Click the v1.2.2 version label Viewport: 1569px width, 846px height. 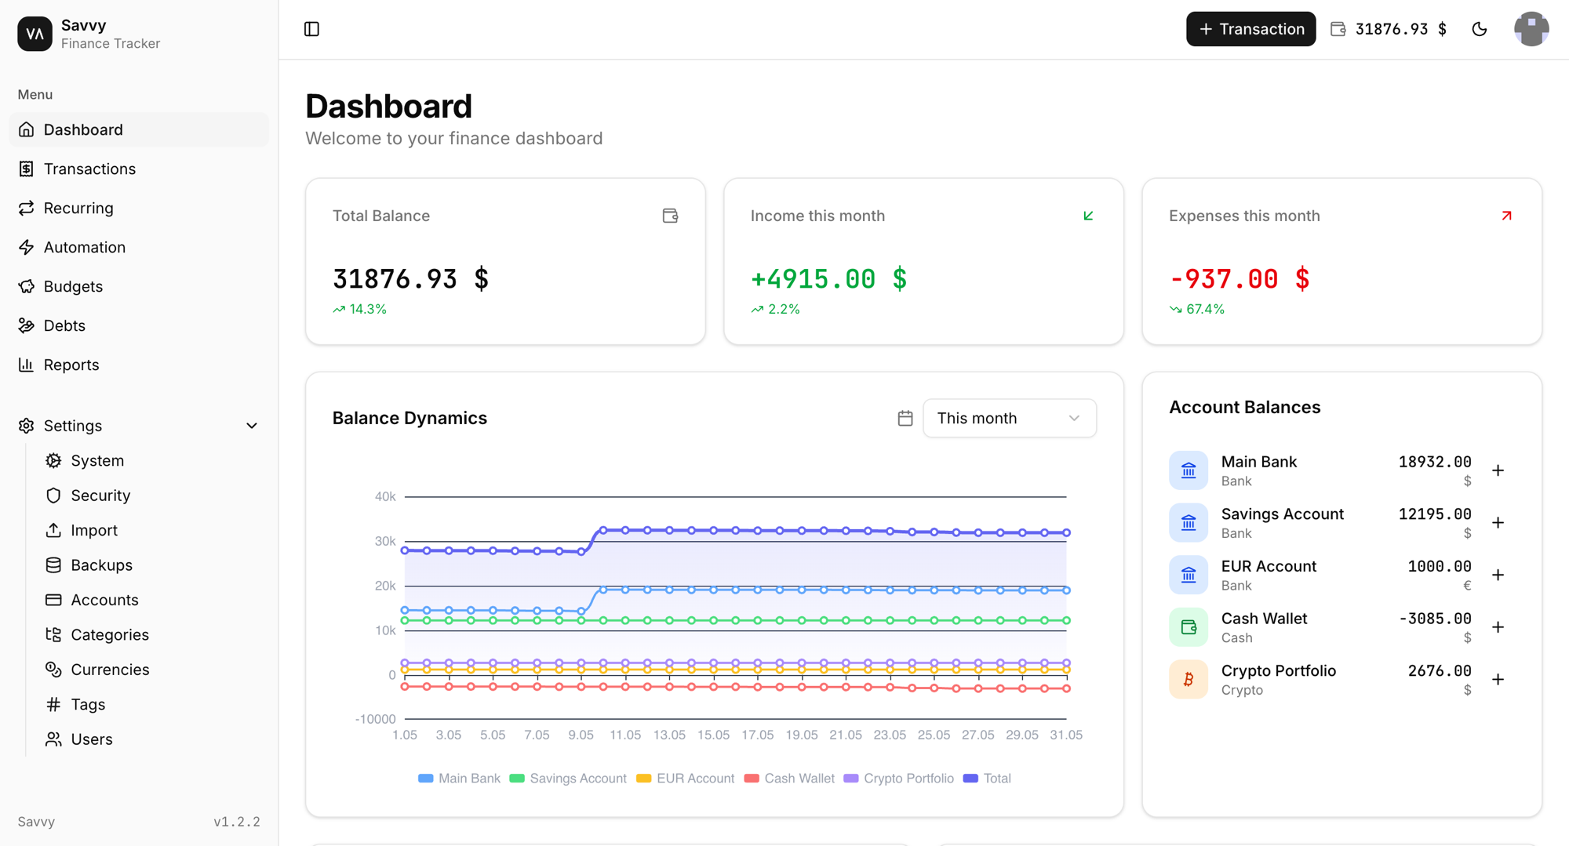[x=237, y=822]
